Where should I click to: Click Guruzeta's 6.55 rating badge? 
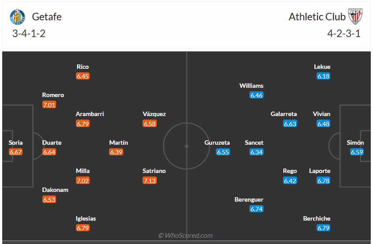click(223, 152)
